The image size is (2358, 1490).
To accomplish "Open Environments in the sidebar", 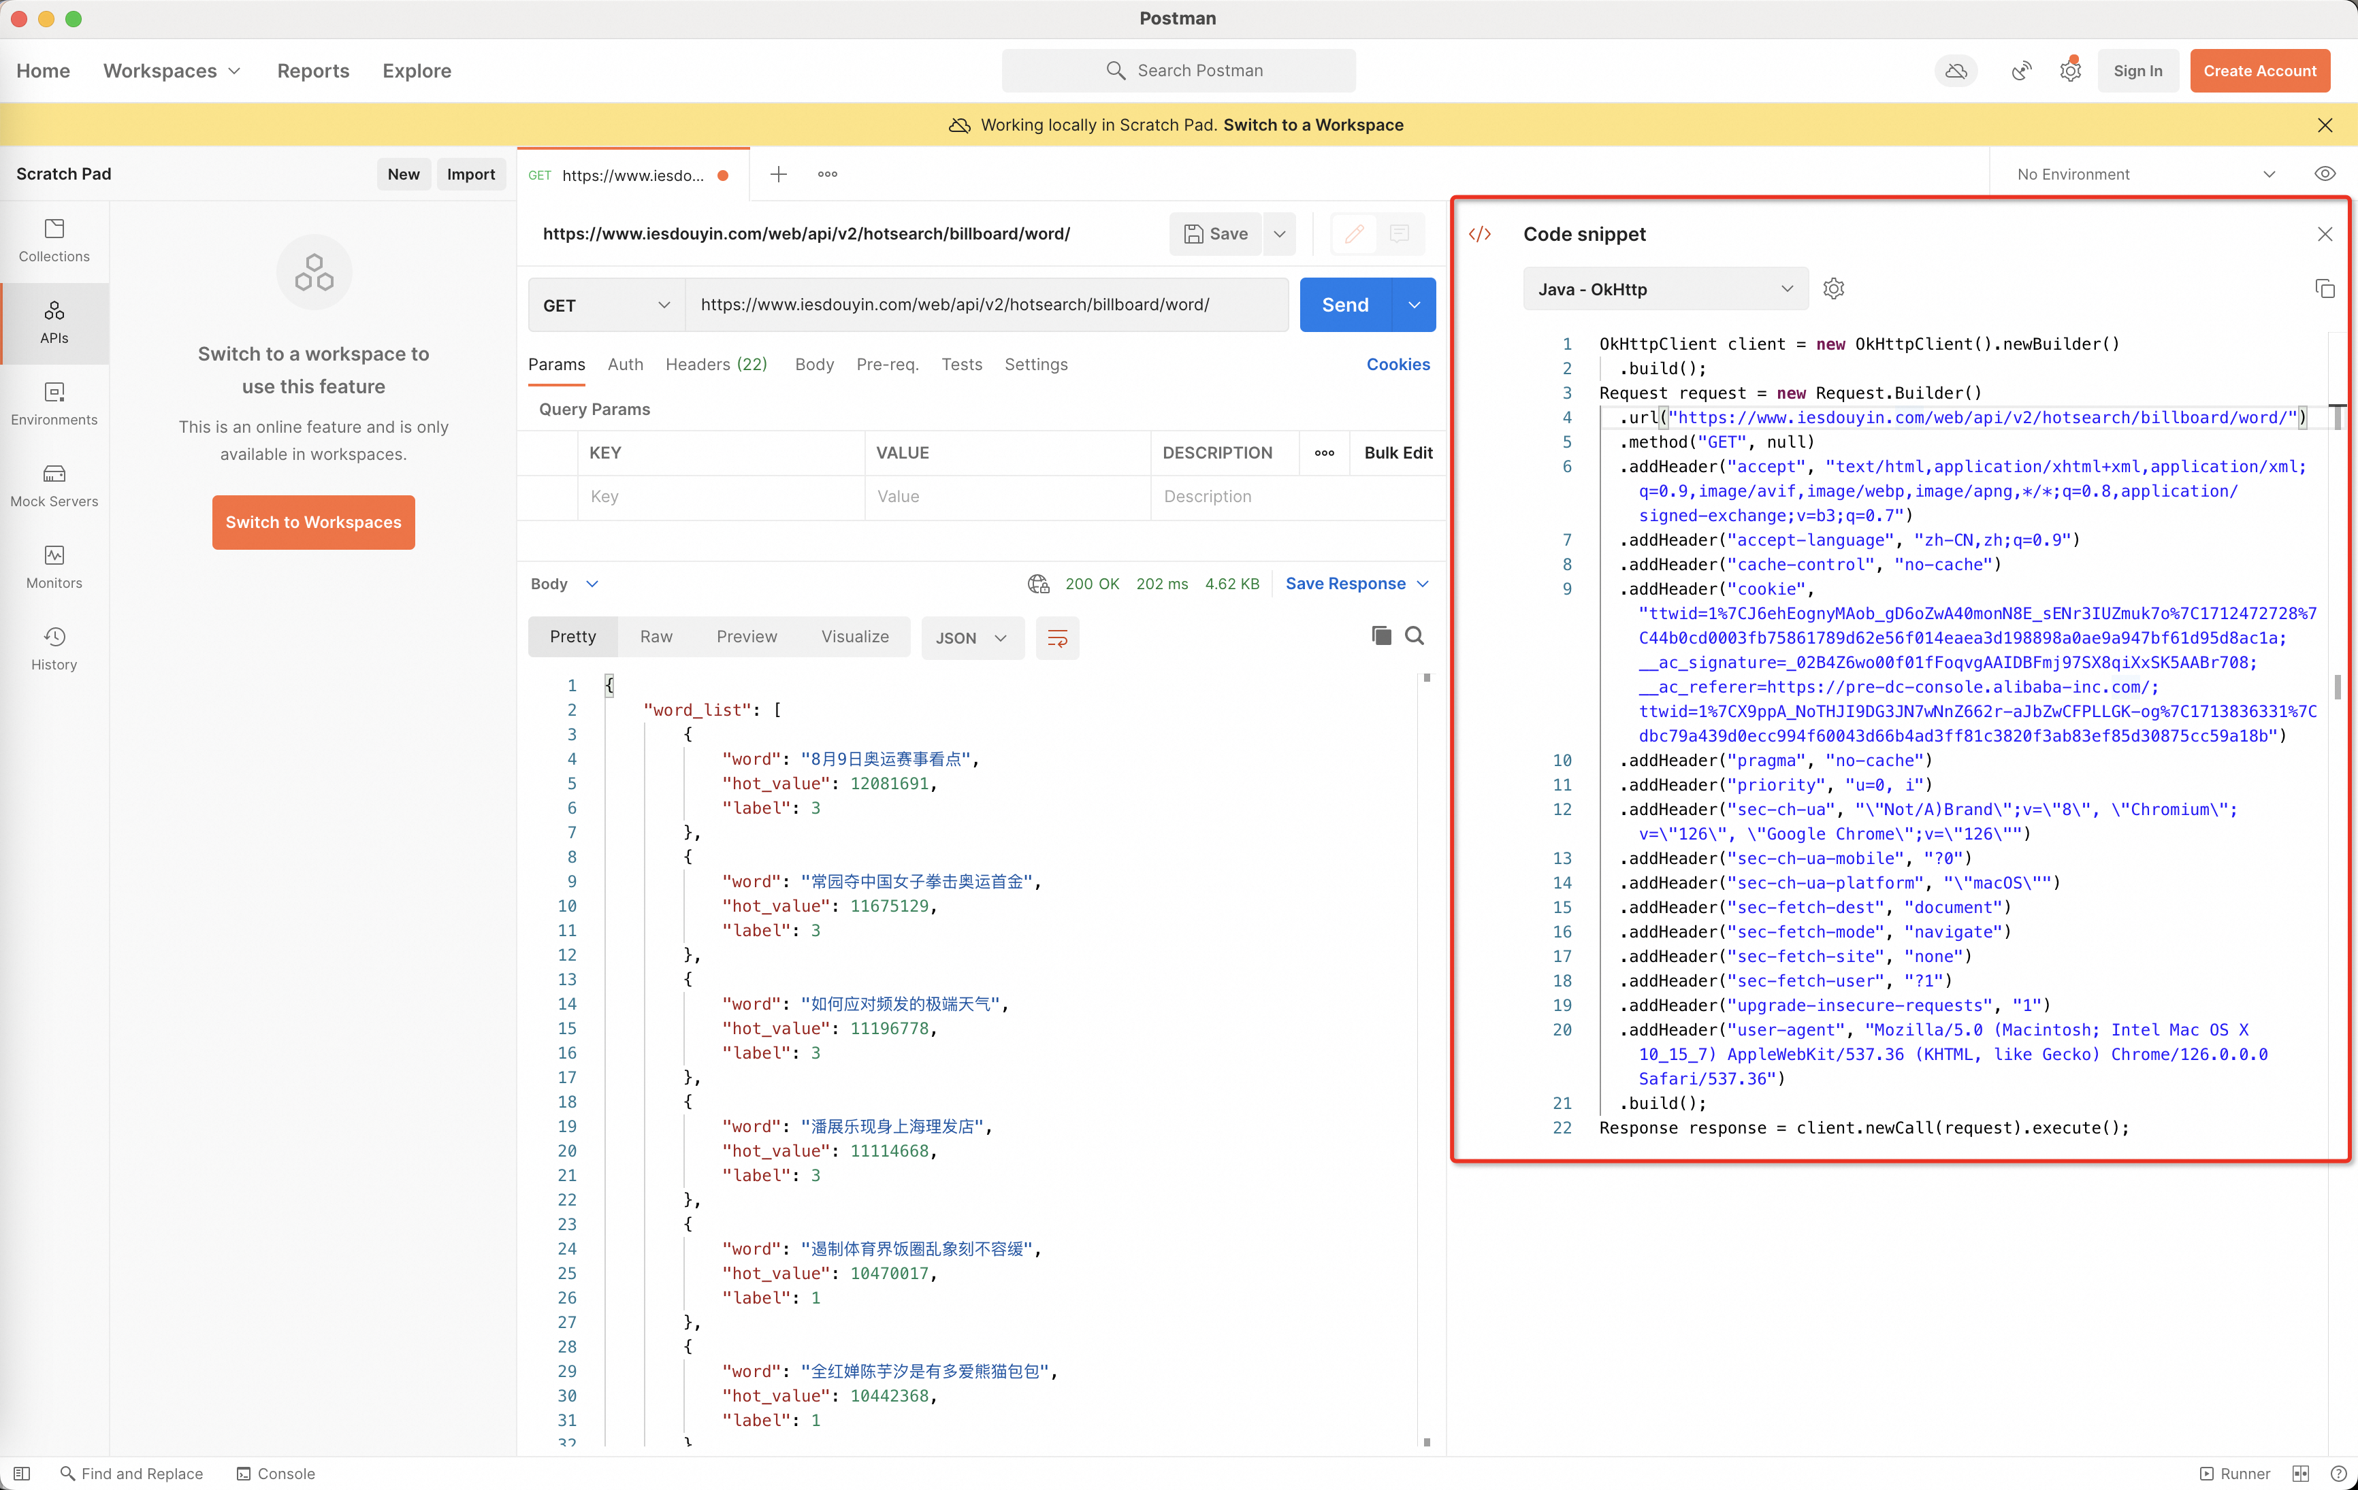I will pos(54,404).
